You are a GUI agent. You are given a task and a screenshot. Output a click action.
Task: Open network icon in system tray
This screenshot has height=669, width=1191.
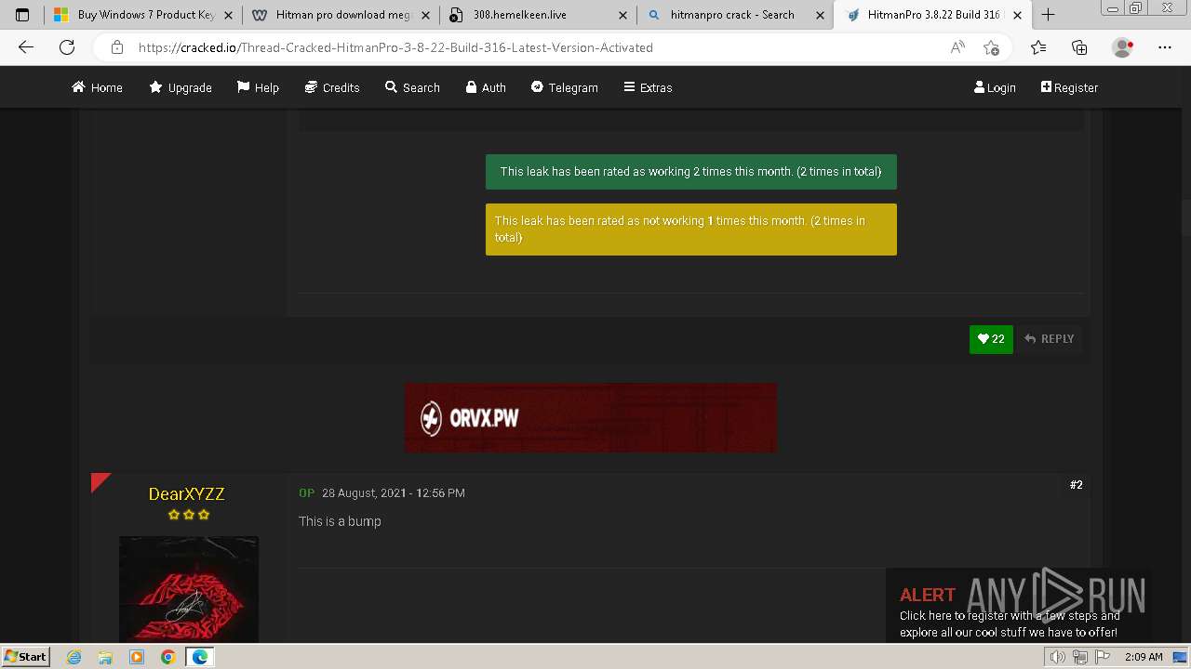(x=1080, y=657)
